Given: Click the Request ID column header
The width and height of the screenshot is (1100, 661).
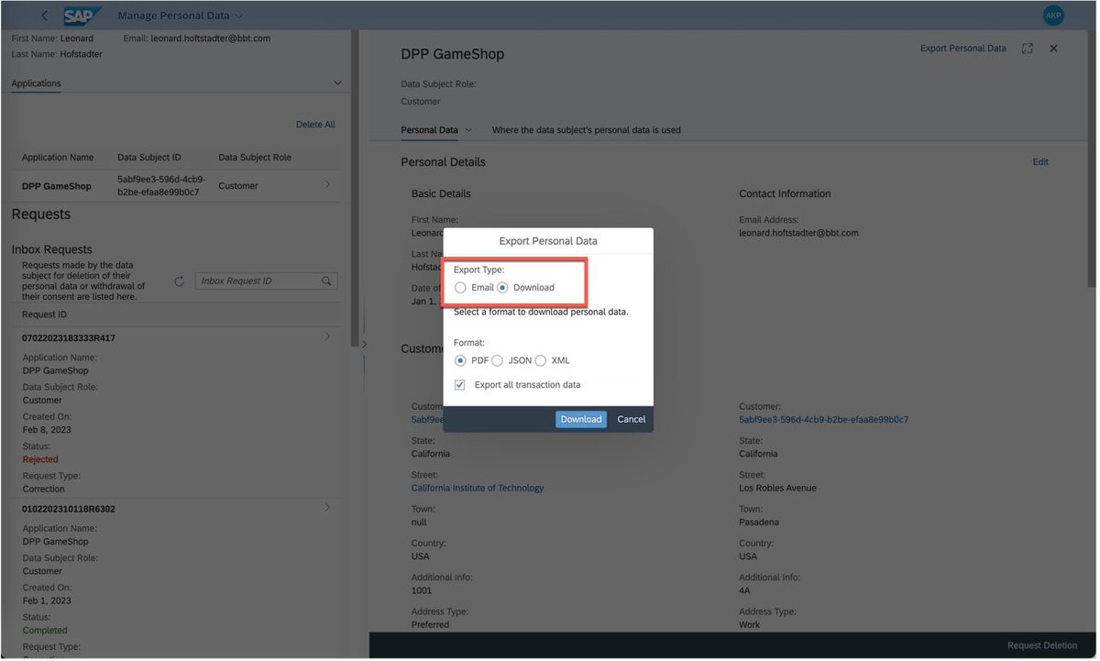Looking at the screenshot, I should (44, 315).
